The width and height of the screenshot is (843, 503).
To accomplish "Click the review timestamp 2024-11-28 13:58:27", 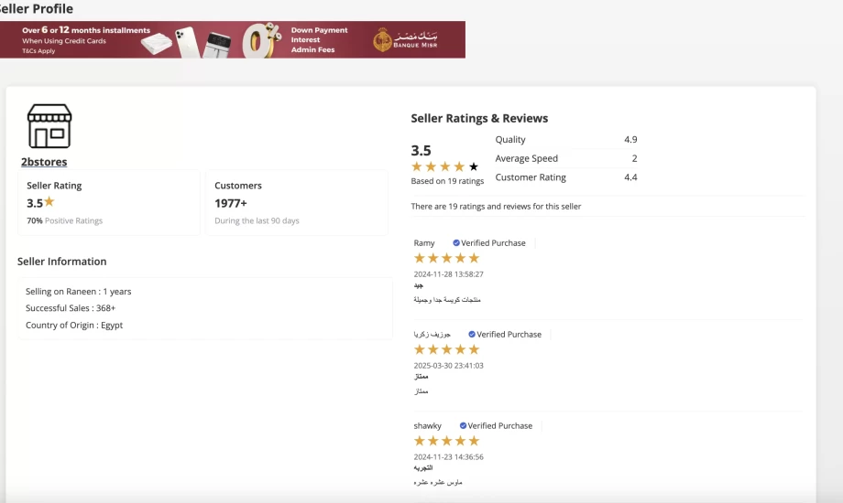I will pyautogui.click(x=448, y=273).
